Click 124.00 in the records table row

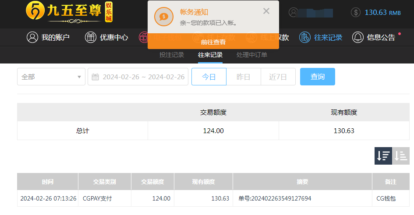click(x=161, y=198)
